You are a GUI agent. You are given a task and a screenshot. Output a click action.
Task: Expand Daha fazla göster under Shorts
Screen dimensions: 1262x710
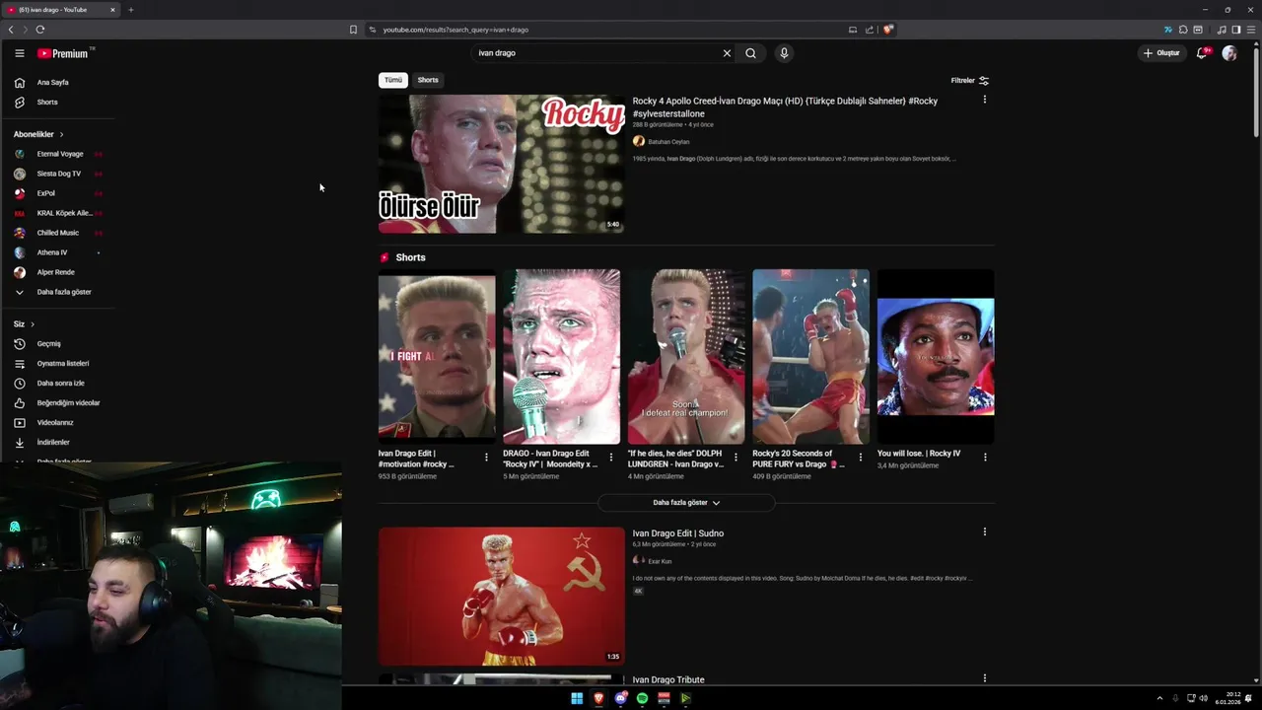[686, 503]
